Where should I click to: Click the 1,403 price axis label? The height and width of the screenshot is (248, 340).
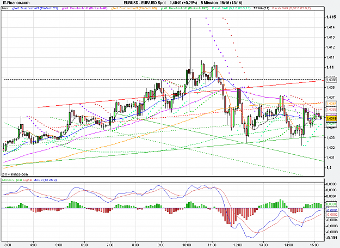point(331,138)
